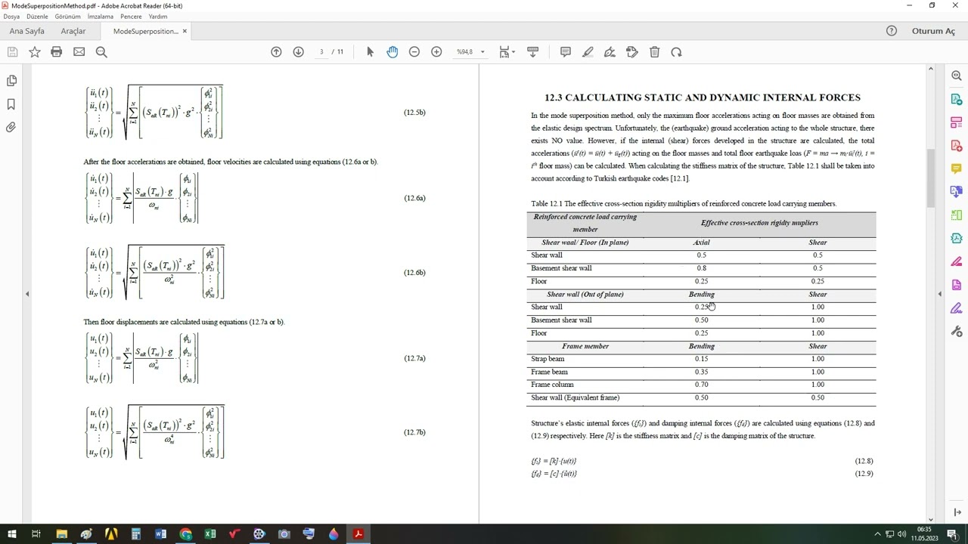This screenshot has height=544, width=968.
Task: Click the 'Frame column' table row label
Action: click(x=552, y=385)
